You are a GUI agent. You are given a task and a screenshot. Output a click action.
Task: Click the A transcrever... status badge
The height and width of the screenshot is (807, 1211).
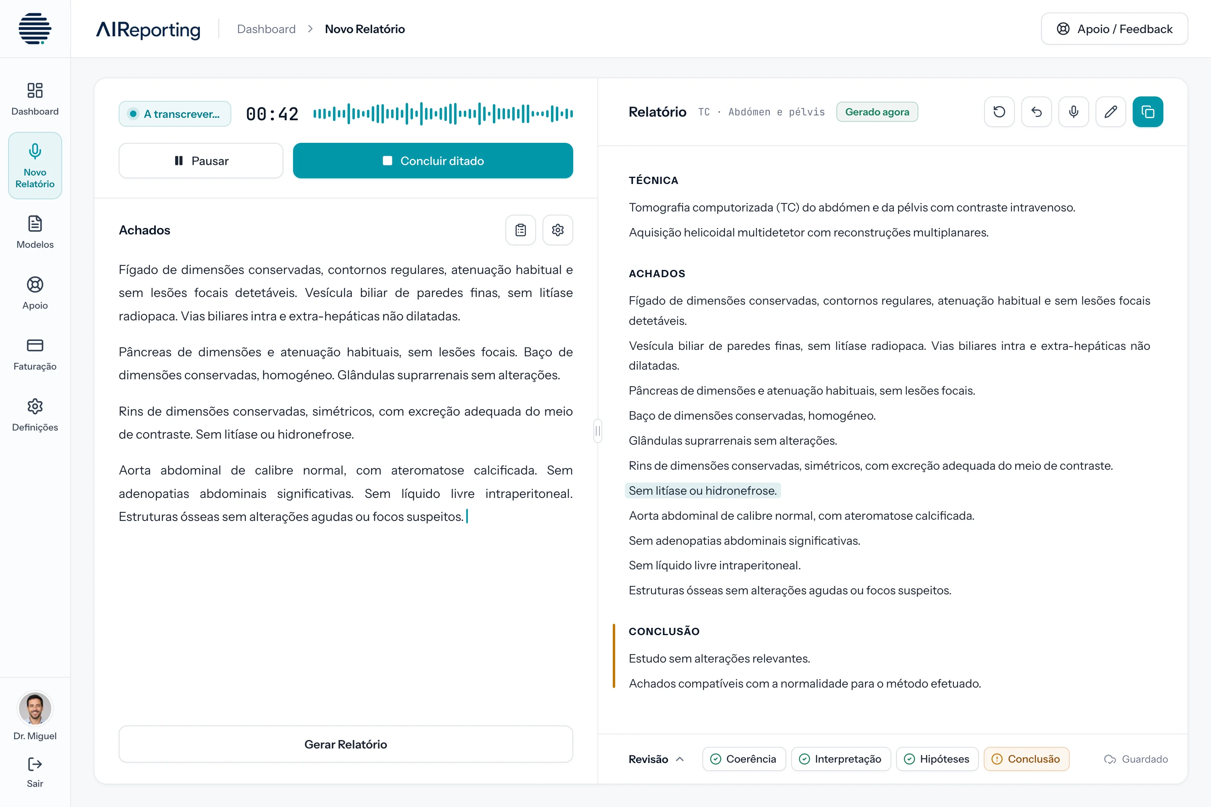(x=175, y=114)
